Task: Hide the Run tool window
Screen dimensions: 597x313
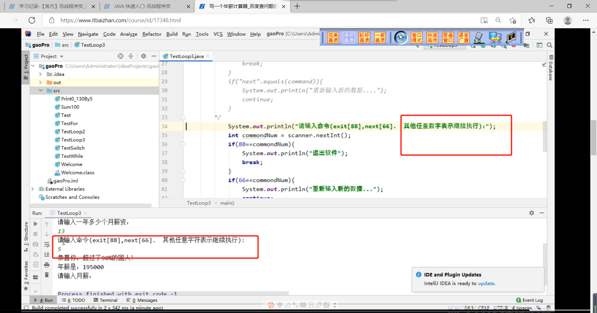Action: pyautogui.click(x=542, y=213)
